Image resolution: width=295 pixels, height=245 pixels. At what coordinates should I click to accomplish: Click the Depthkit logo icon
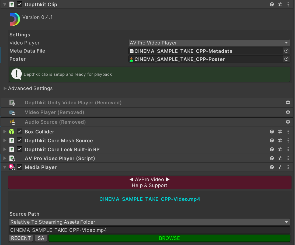[x=15, y=19]
